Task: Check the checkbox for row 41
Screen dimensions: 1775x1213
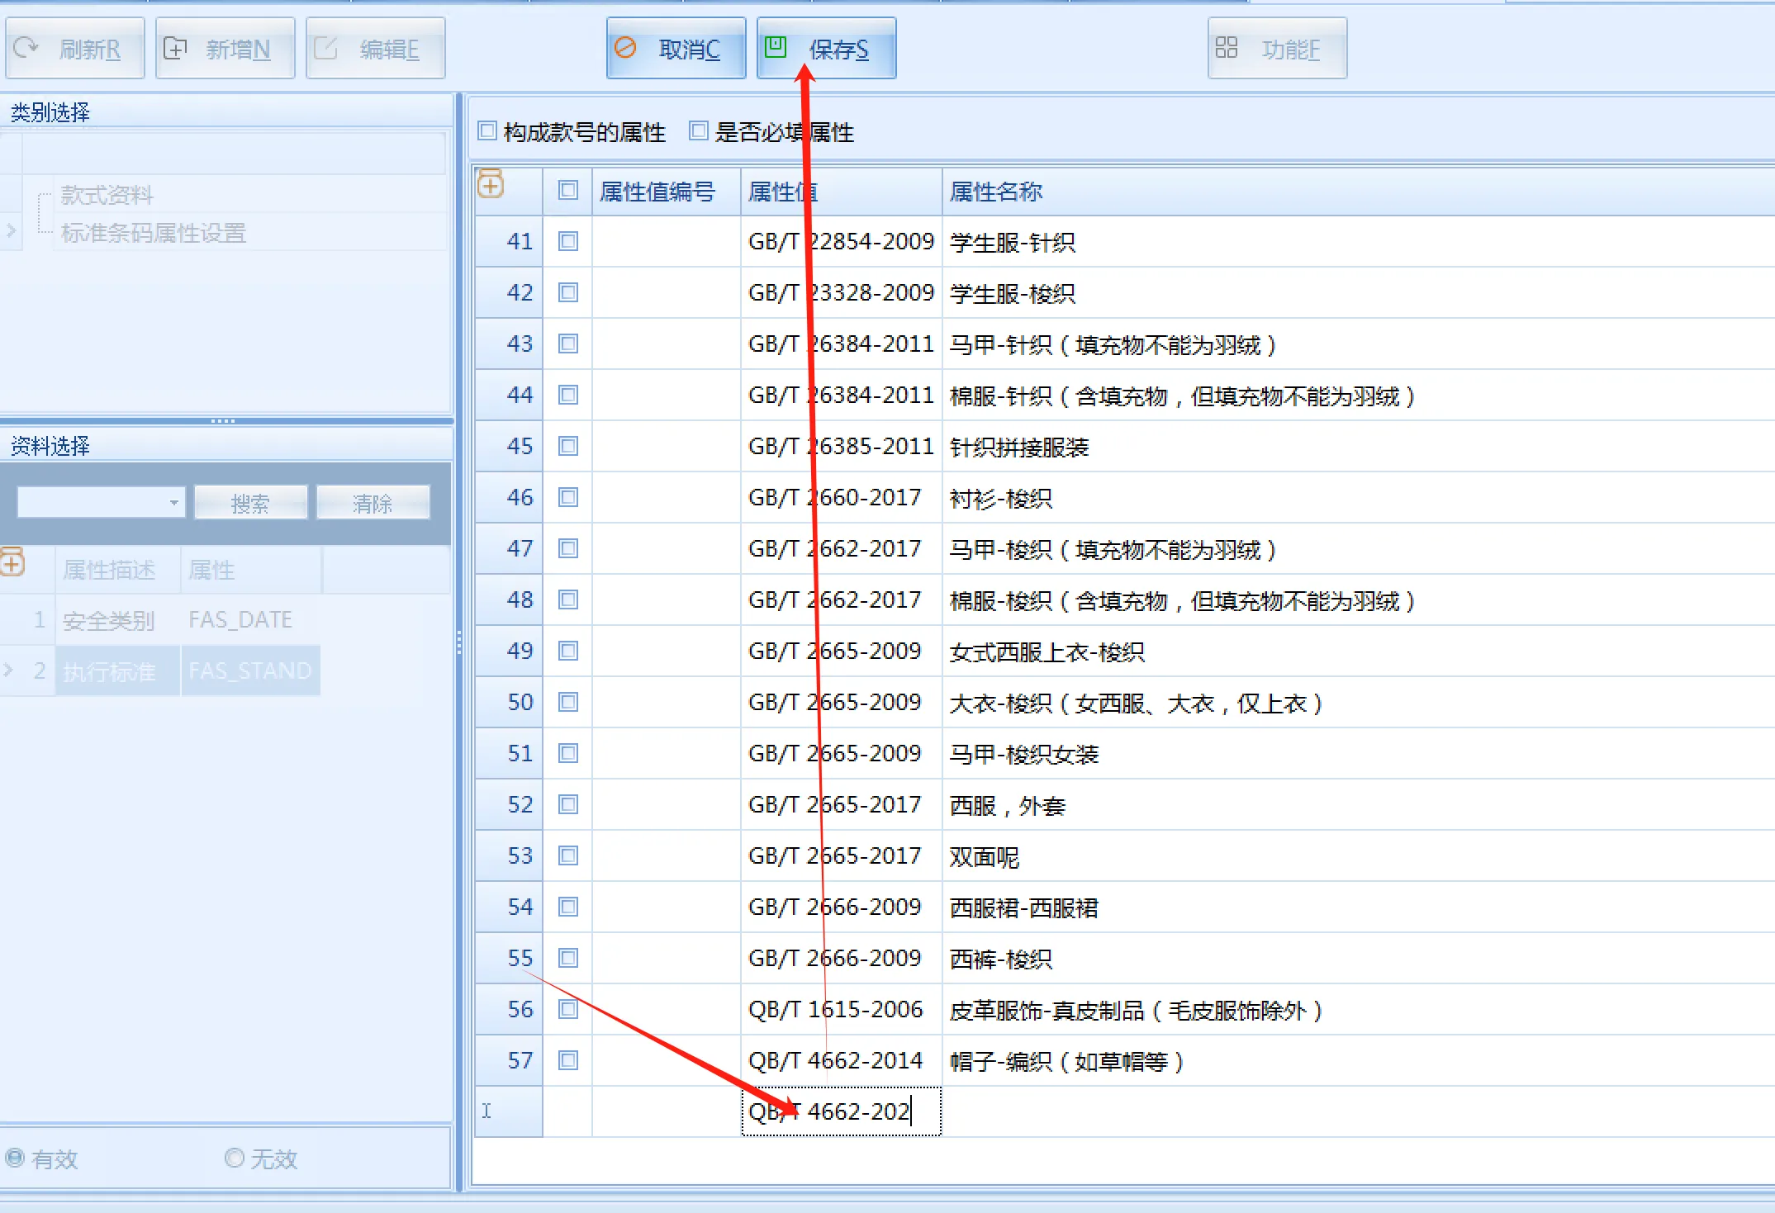Action: [x=568, y=241]
